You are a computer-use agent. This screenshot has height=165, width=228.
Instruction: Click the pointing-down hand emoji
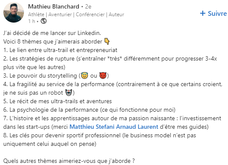tap(107, 41)
